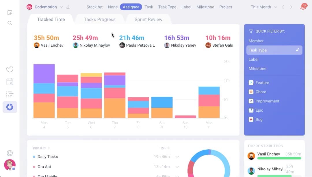The height and width of the screenshot is (177, 312).
Task: Click Nikolay Mihaylov's avatar in time summary
Action: [76, 45]
